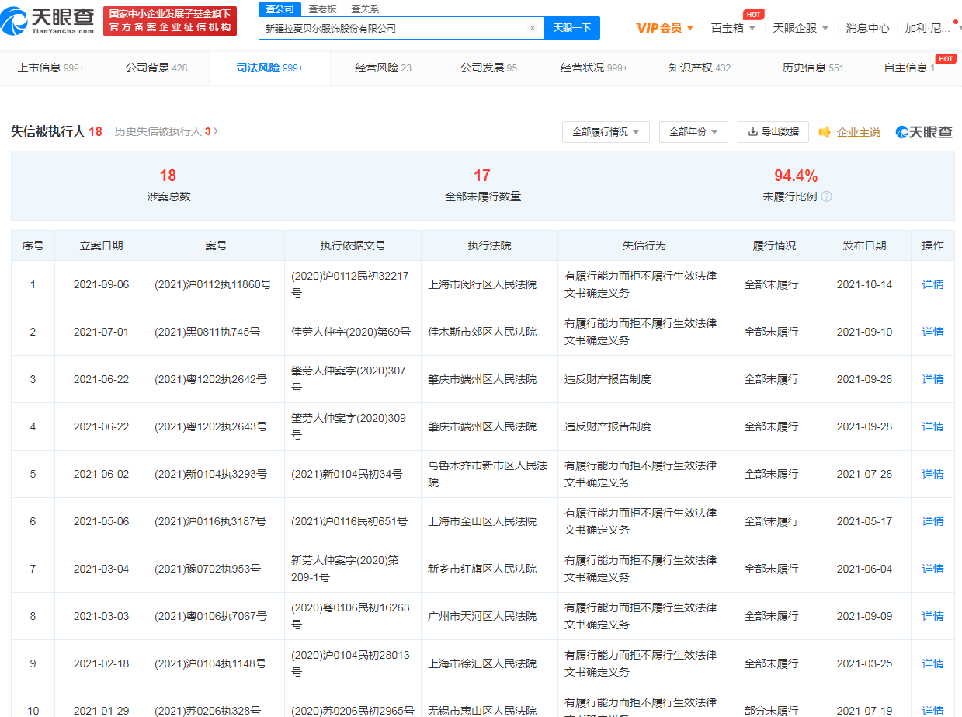Click the red official credit agency banner
The width and height of the screenshot is (962, 717).
[x=169, y=21]
